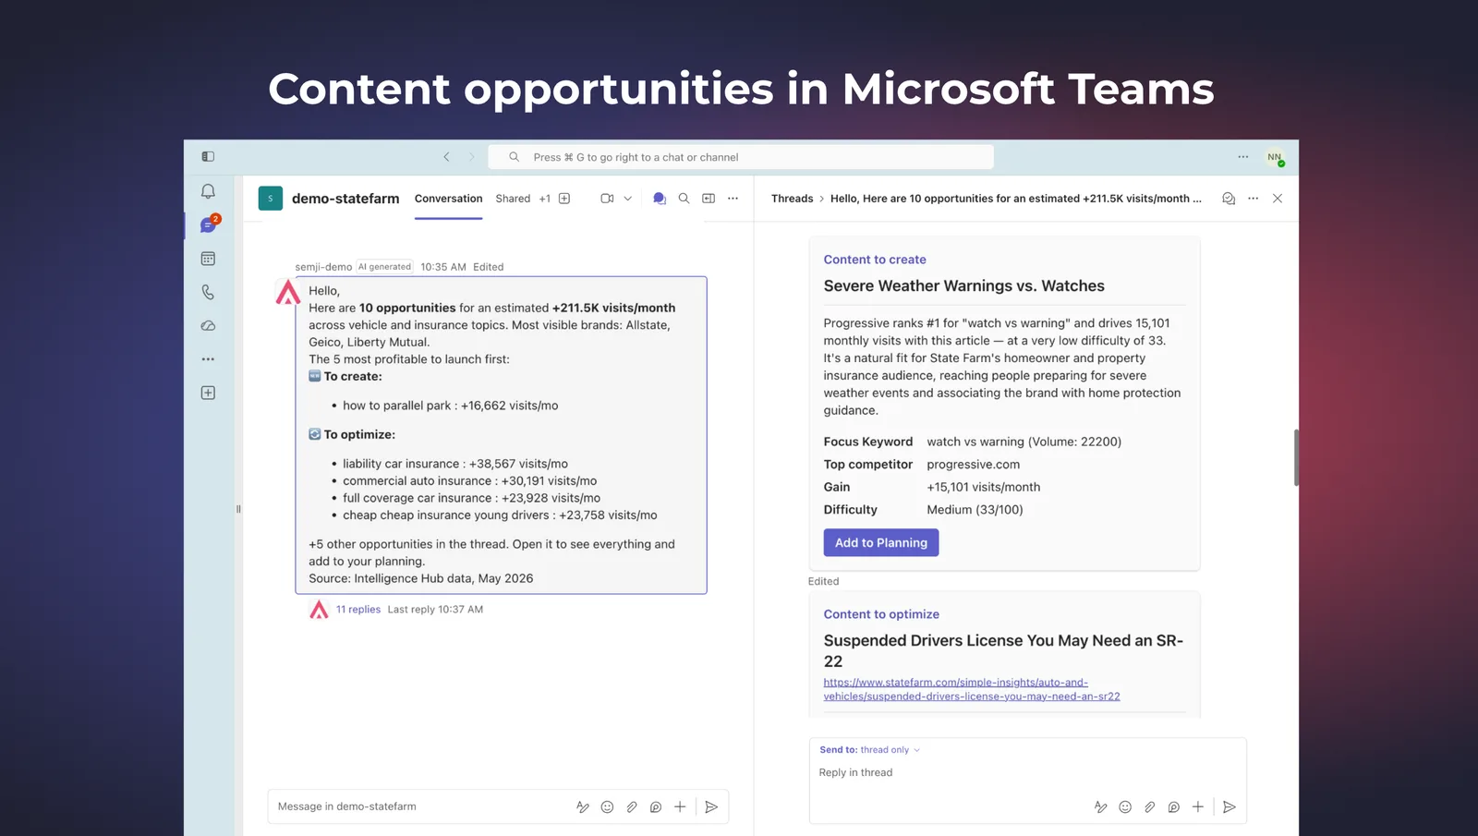Click the add apps plus icon in left rail
The height and width of the screenshot is (836, 1478).
point(208,393)
